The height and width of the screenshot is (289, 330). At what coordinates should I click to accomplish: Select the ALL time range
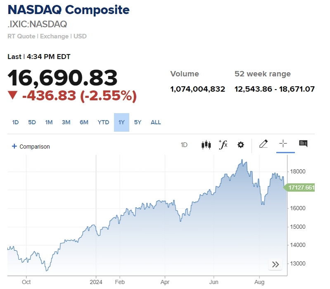(156, 122)
